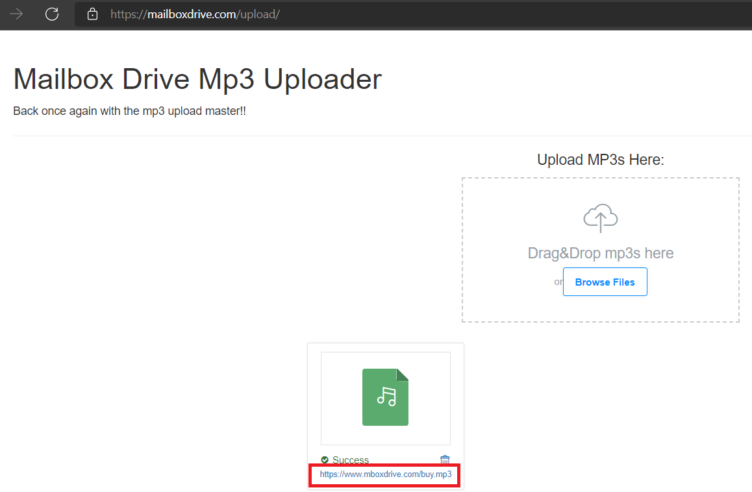
Task: Delete the uploaded file with the trash icon
Action: click(445, 460)
